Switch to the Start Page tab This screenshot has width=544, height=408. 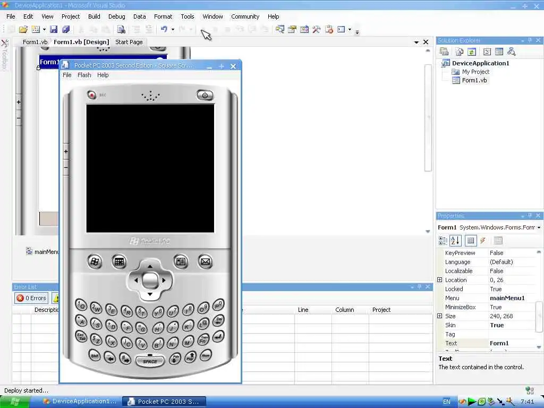(129, 42)
